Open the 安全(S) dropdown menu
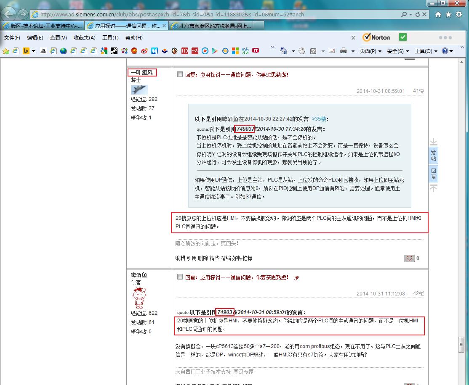 pos(398,51)
